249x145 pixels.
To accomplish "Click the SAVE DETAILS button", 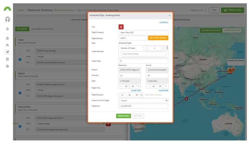I will click(x=123, y=116).
